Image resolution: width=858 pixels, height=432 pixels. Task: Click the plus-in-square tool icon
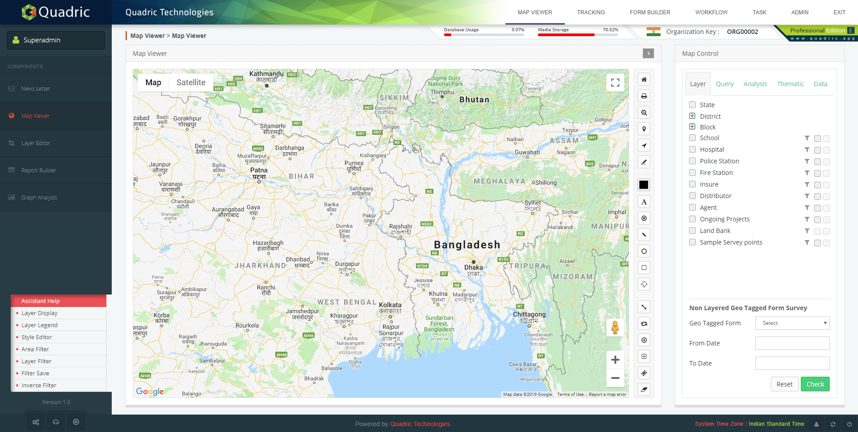pyautogui.click(x=644, y=357)
